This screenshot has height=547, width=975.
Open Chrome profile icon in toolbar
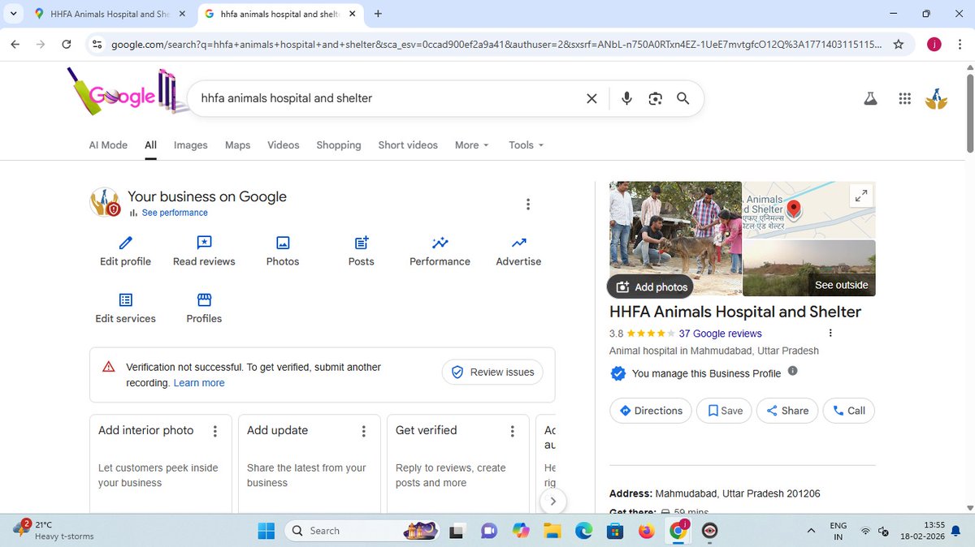point(934,44)
